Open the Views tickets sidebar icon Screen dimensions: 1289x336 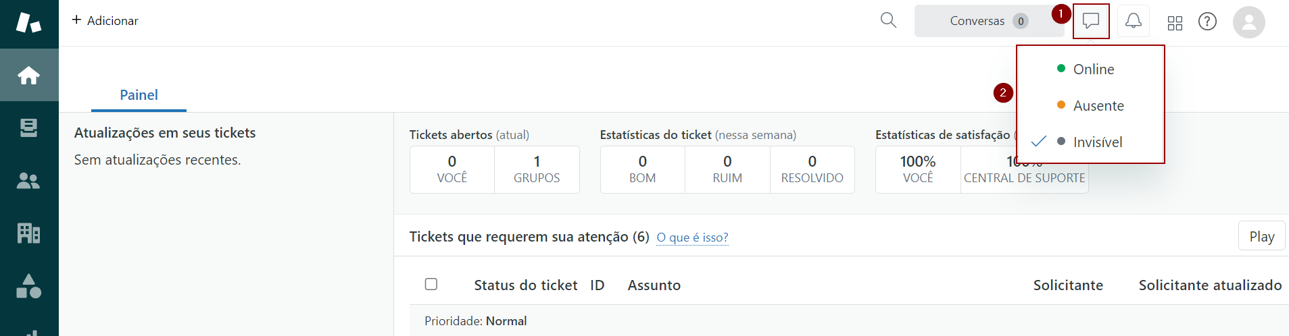28,128
